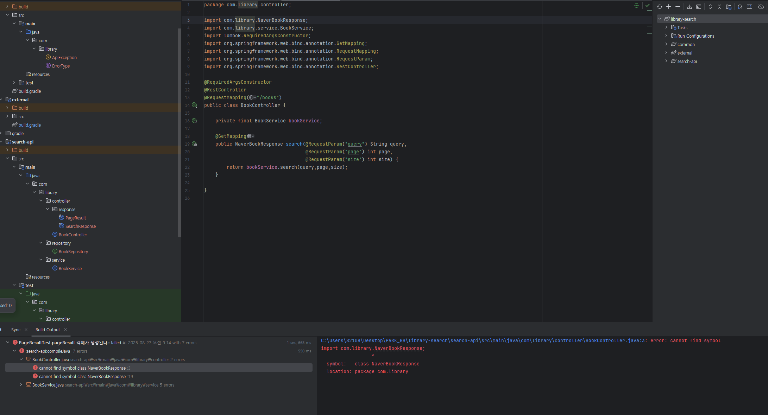Close the Build Output tab

[65, 330]
